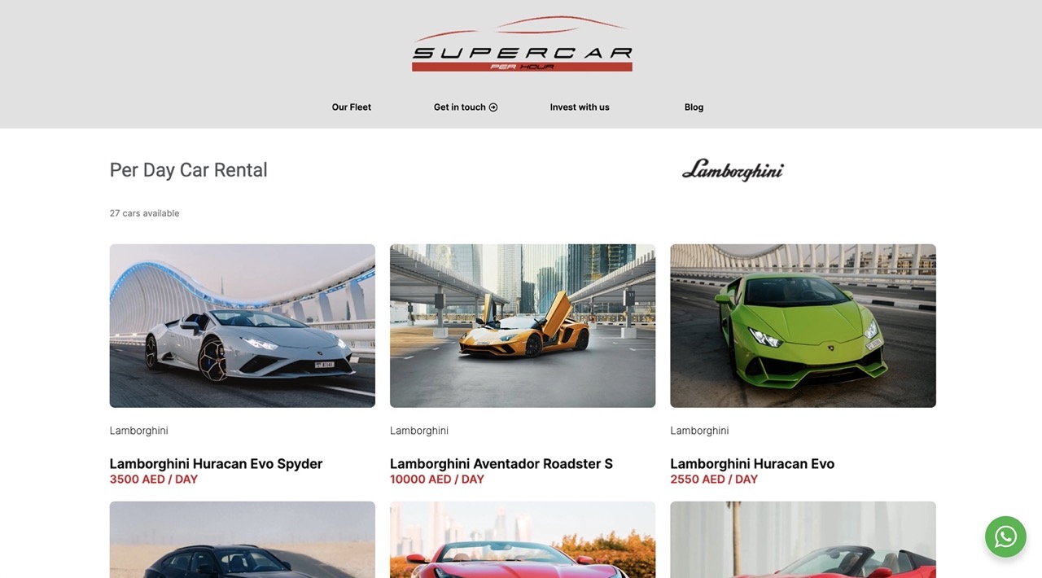Click the arrow icon beside Get in touch
The width and height of the screenshot is (1042, 578).
(x=493, y=107)
